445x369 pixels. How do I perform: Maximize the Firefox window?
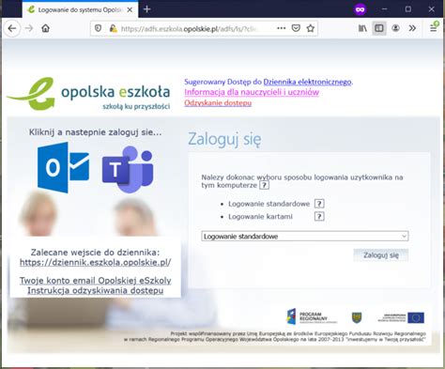pyautogui.click(x=408, y=9)
